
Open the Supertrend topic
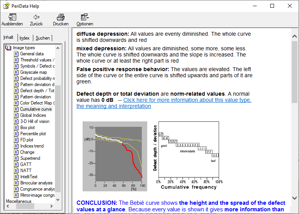[30, 158]
